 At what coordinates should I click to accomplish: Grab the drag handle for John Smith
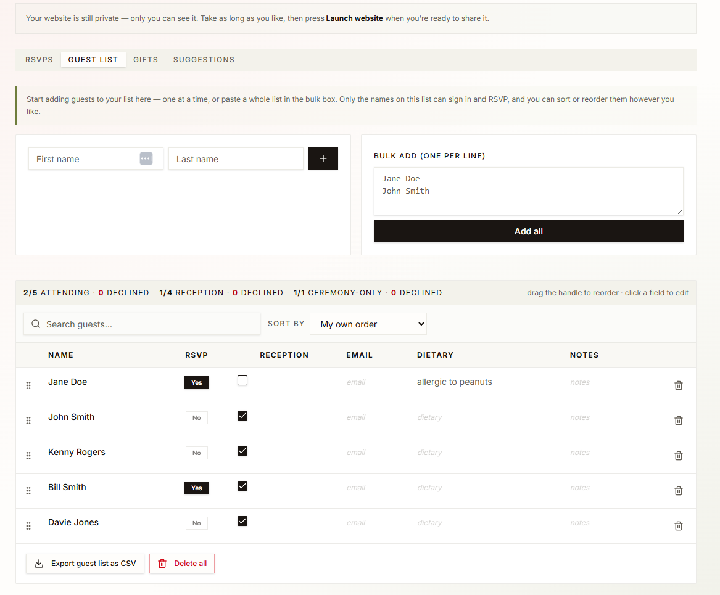[28, 421]
